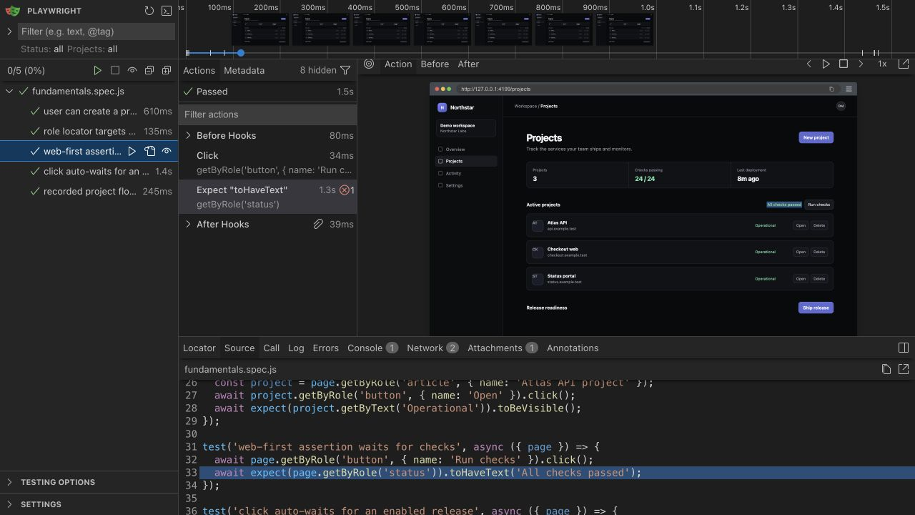Open the Log tab
This screenshot has width=915, height=515.
tap(296, 348)
